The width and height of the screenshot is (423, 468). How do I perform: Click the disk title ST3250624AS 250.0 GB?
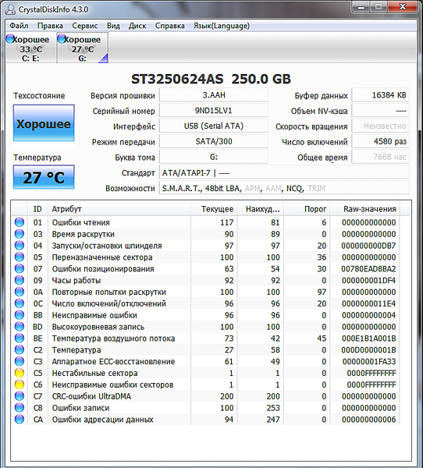211,79
